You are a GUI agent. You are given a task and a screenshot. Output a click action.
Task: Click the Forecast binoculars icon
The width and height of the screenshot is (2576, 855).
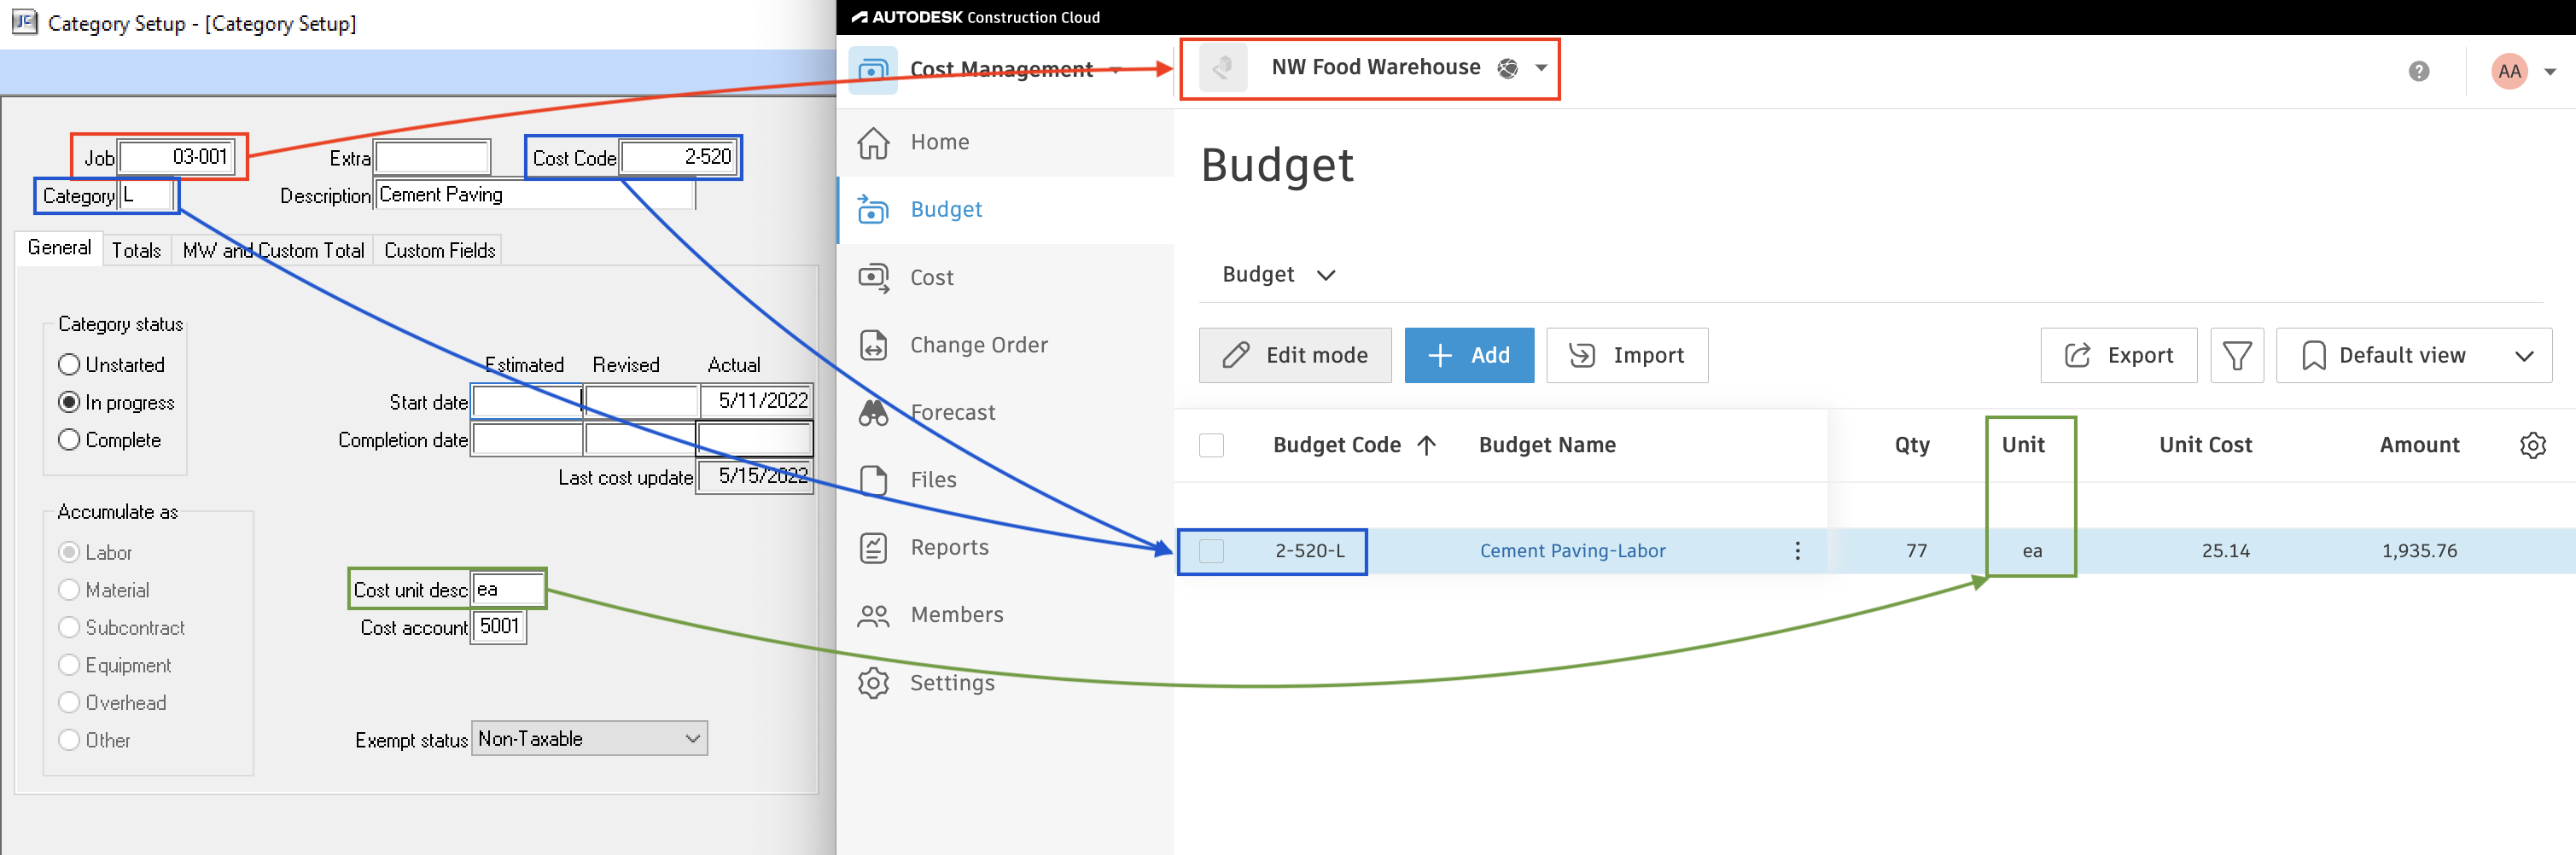tap(873, 413)
